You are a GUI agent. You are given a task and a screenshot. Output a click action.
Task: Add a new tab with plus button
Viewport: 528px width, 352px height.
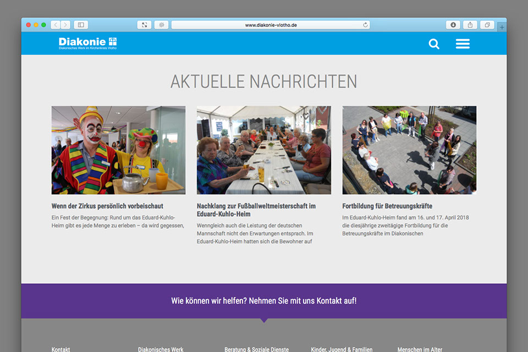point(502,27)
